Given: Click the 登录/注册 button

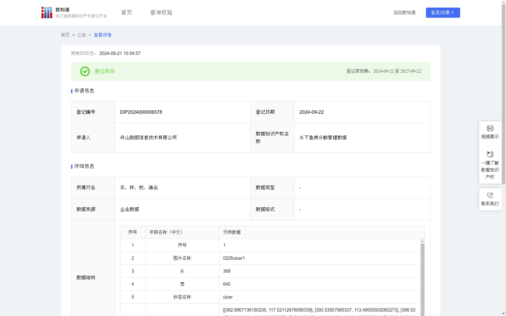Looking at the screenshot, I should (x=443, y=13).
